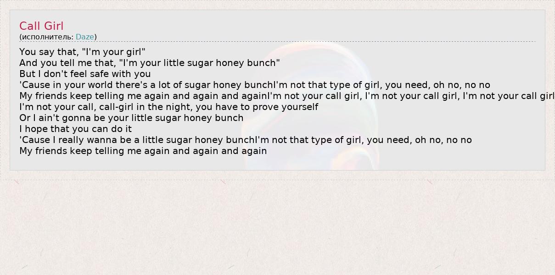Click the lyric "But I don't feel safe with you"
555x275 pixels.
(85, 74)
